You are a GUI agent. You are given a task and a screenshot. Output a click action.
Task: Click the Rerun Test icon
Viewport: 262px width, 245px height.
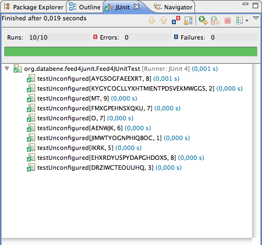(203, 20)
